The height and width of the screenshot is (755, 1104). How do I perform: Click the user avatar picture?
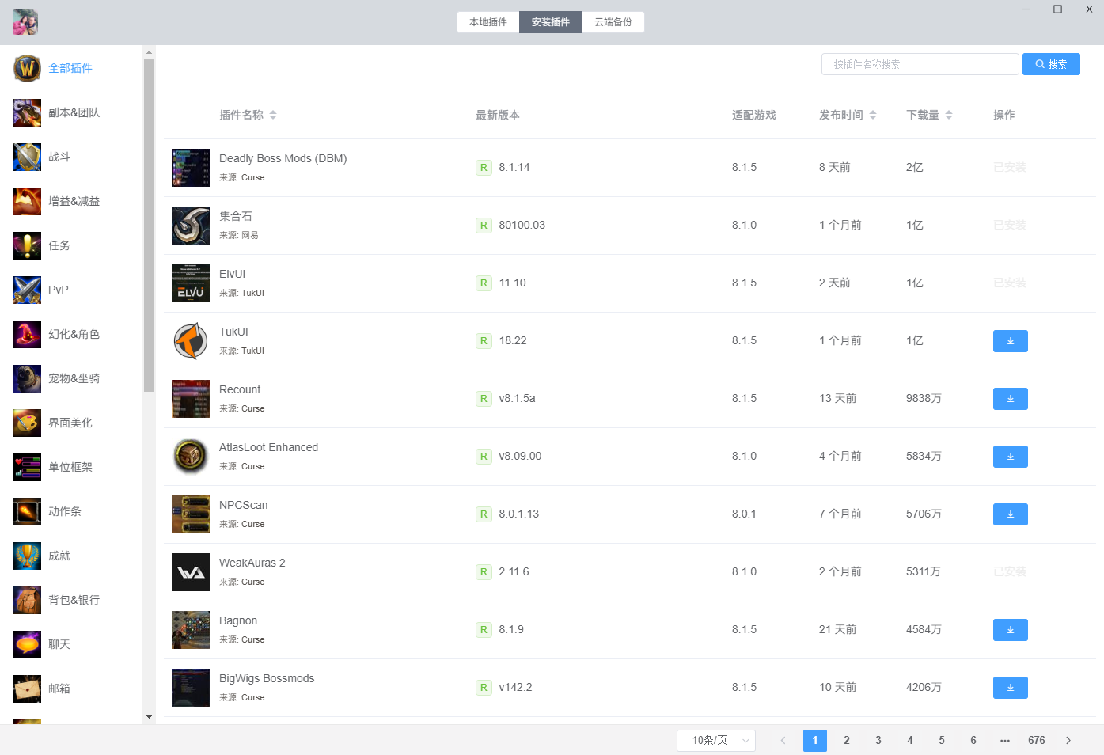click(25, 22)
